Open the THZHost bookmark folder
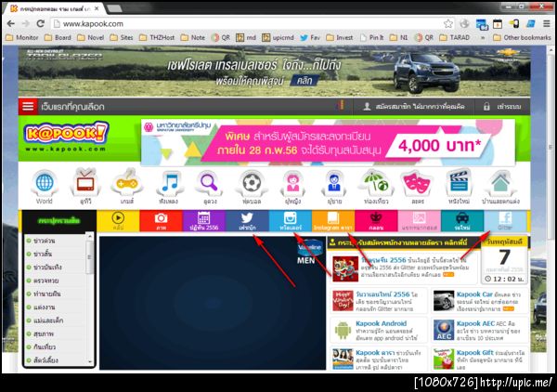 coord(157,37)
